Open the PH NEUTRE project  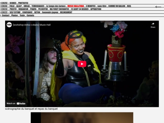coord(43,9)
